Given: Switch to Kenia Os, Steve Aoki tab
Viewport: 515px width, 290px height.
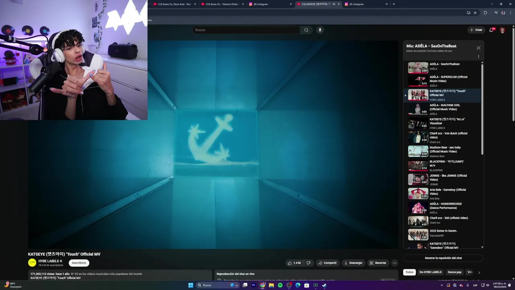Looking at the screenshot, I should pos(173,4).
